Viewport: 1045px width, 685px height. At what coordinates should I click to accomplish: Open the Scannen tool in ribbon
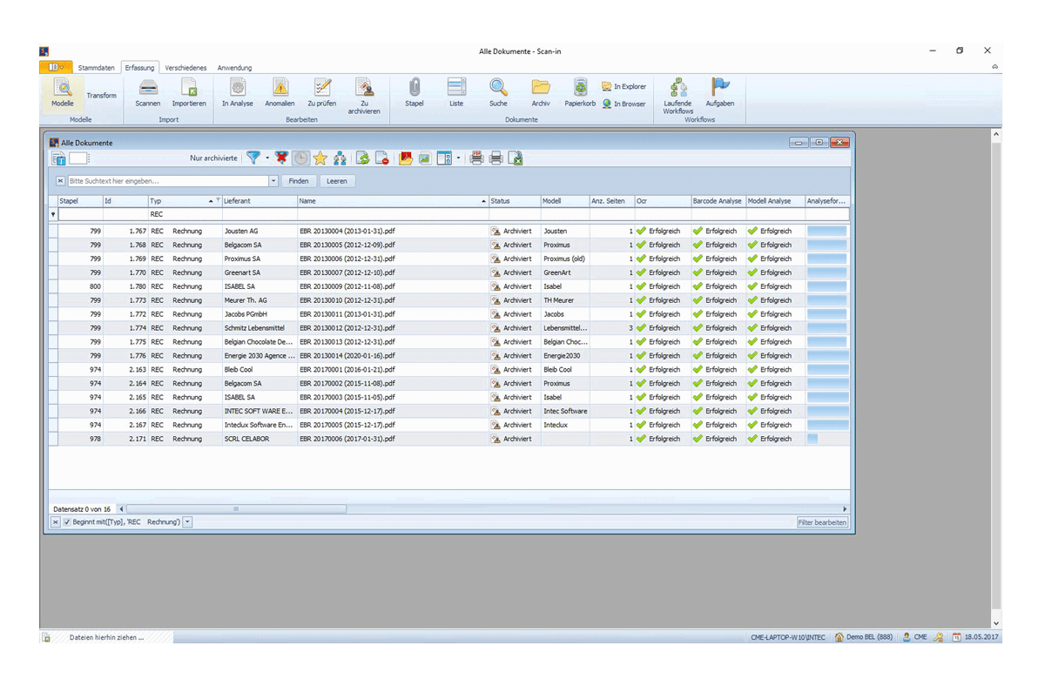coord(148,93)
